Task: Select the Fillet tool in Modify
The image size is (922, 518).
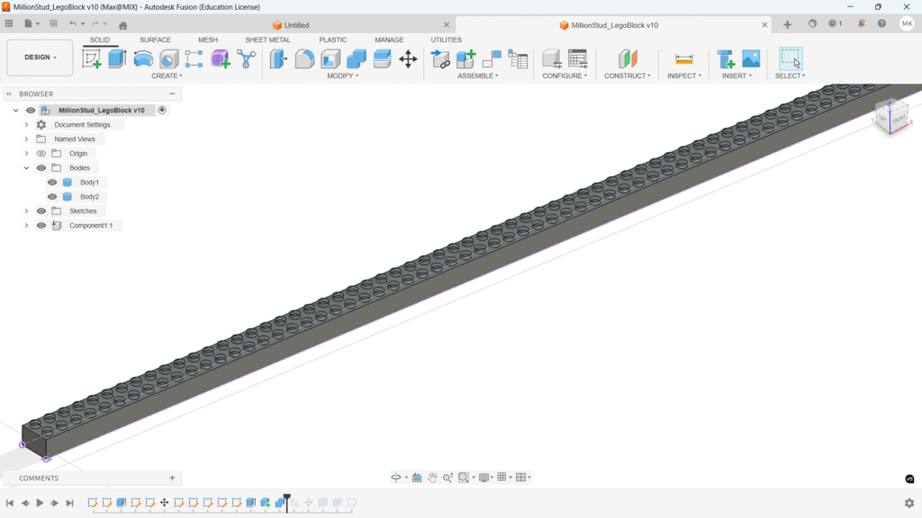Action: pyautogui.click(x=305, y=59)
